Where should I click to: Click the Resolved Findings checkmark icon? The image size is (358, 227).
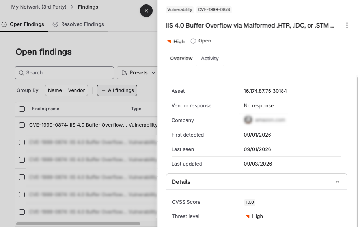coord(55,24)
